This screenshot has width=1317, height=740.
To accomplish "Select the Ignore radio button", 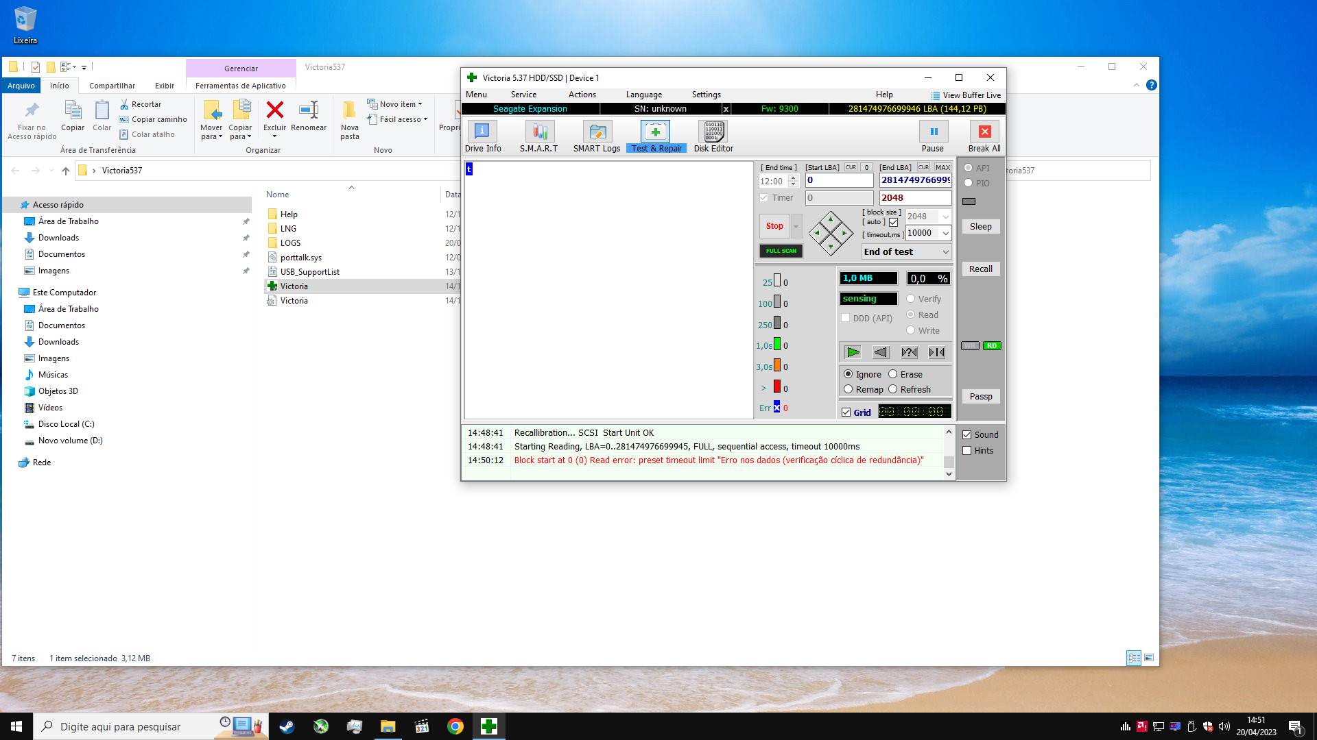I will click(849, 374).
